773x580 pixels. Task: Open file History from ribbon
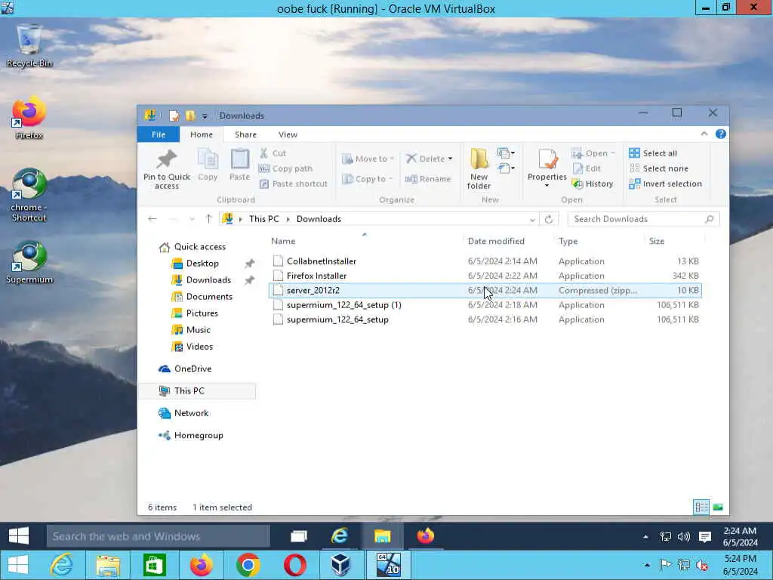(x=593, y=184)
